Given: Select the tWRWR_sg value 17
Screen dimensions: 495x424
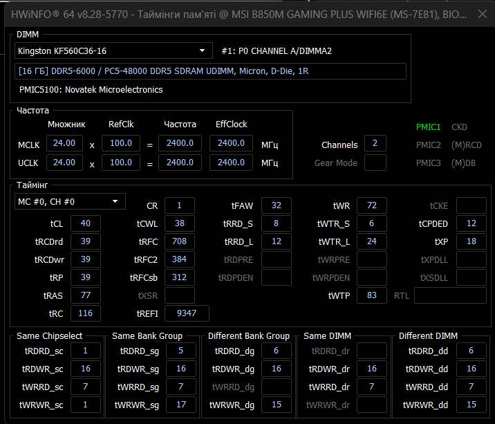Looking at the screenshot, I should pos(180,404).
